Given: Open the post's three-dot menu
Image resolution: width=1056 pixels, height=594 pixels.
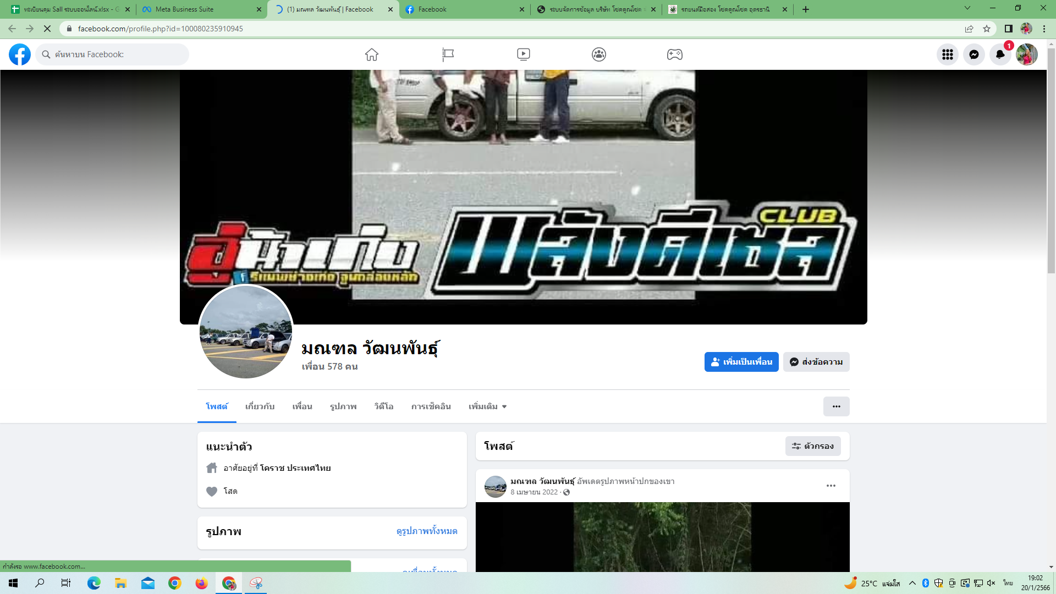Looking at the screenshot, I should point(831,486).
